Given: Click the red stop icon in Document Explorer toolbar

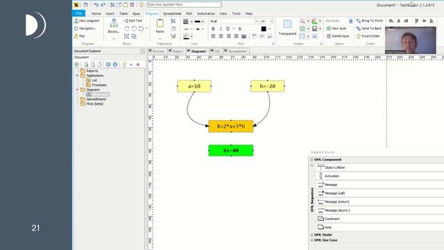Looking at the screenshot, I should (x=138, y=65).
